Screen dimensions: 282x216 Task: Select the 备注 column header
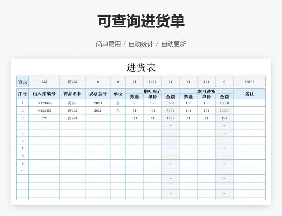(250, 94)
